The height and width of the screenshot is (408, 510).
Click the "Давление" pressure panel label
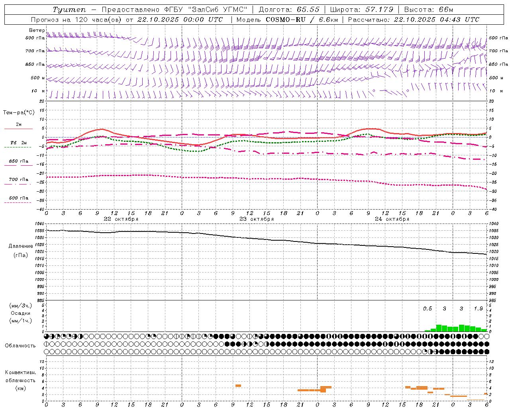coord(21,246)
